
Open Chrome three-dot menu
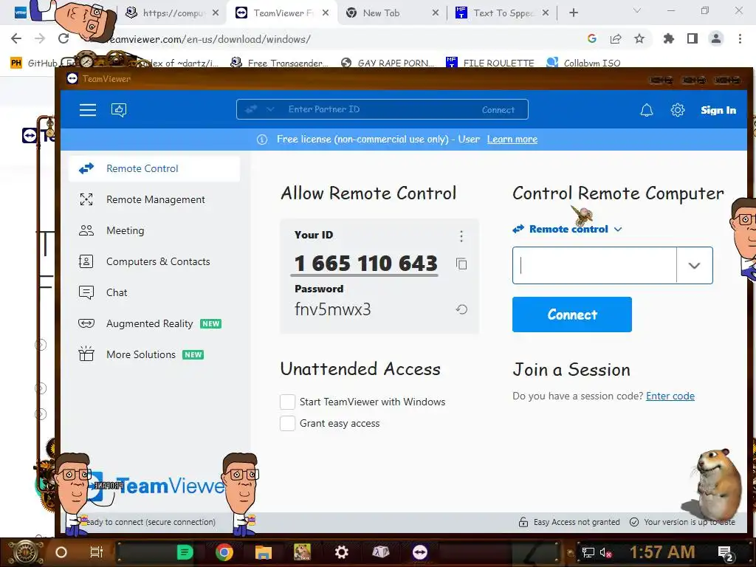coord(740,38)
